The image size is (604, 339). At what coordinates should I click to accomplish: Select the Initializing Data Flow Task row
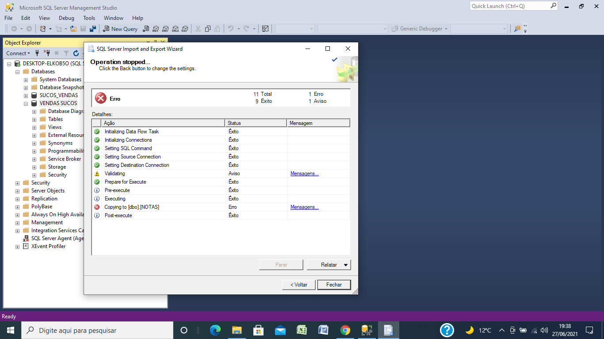click(x=221, y=132)
